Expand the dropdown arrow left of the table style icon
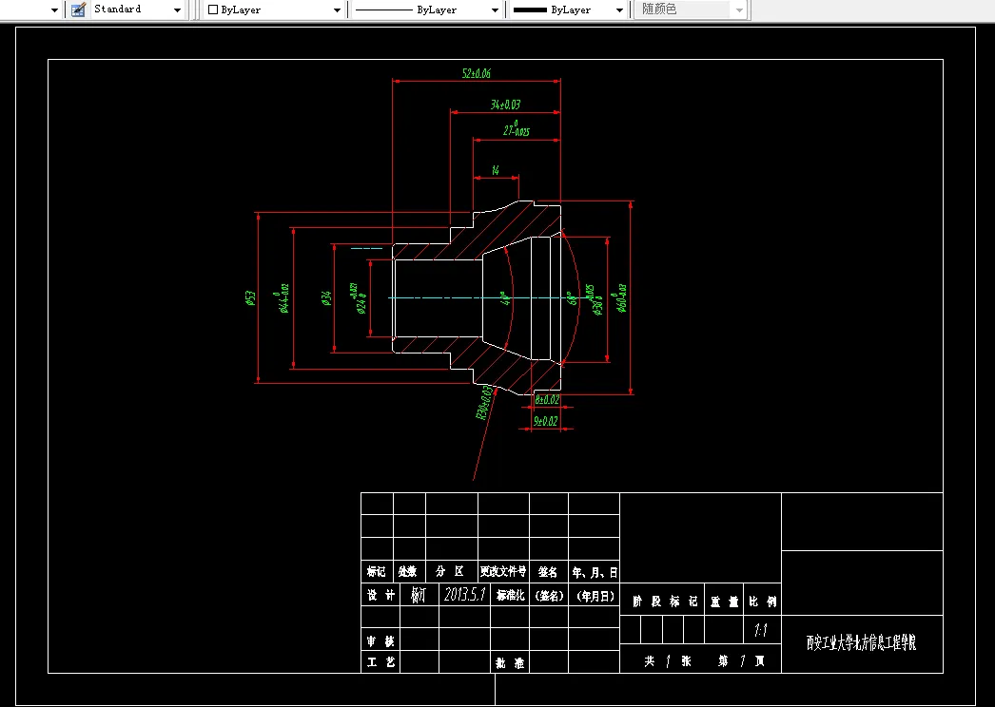Viewport: 995px width, 707px height. [x=54, y=10]
